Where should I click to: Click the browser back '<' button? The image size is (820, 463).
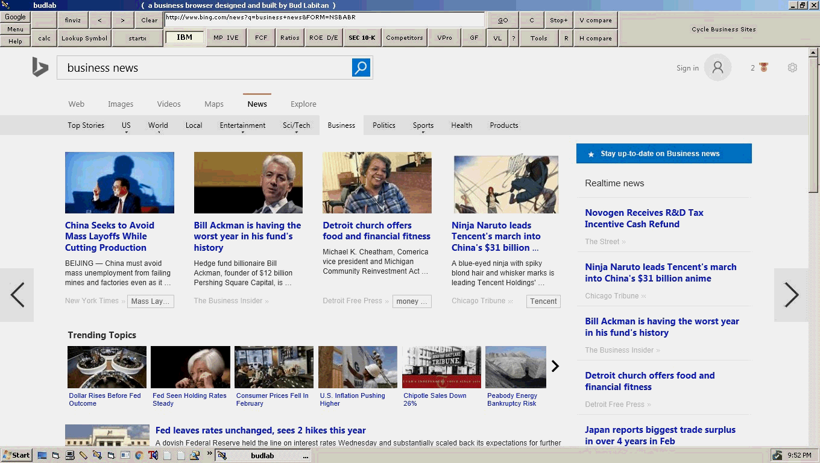click(99, 20)
